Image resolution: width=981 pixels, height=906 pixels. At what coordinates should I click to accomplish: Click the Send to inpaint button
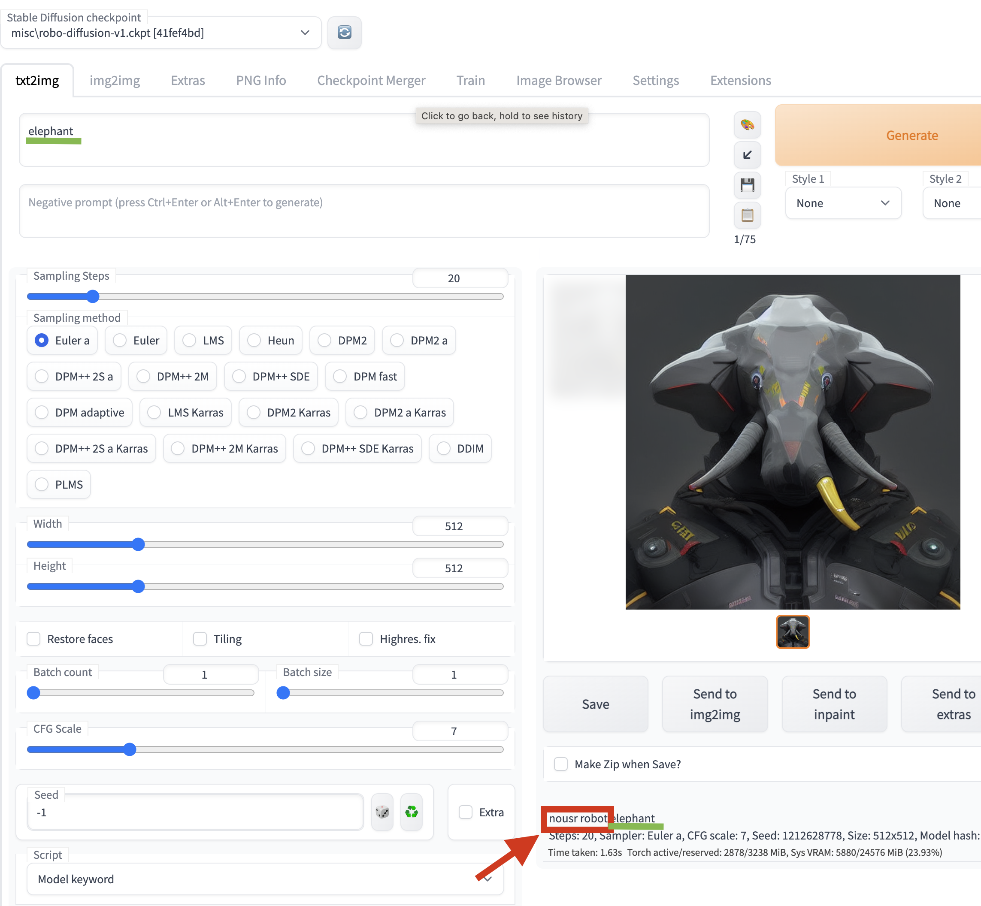coord(834,704)
